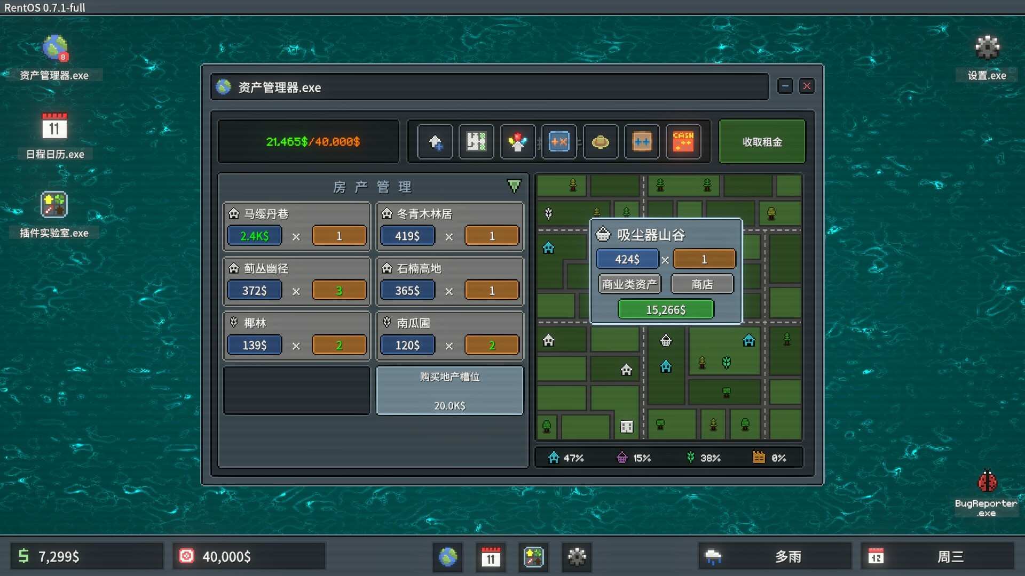Click the orange double-plus icon
1025x576 pixels.
pos(642,142)
